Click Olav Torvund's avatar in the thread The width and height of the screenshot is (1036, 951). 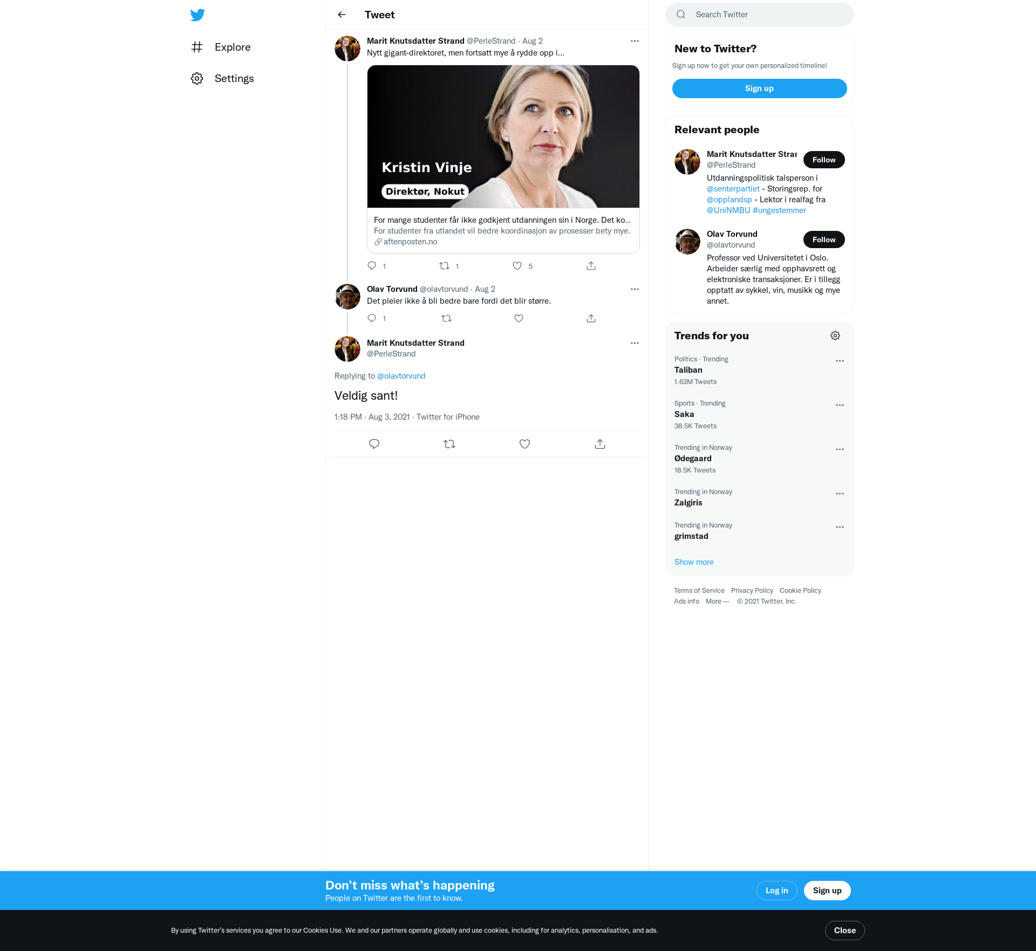[347, 297]
